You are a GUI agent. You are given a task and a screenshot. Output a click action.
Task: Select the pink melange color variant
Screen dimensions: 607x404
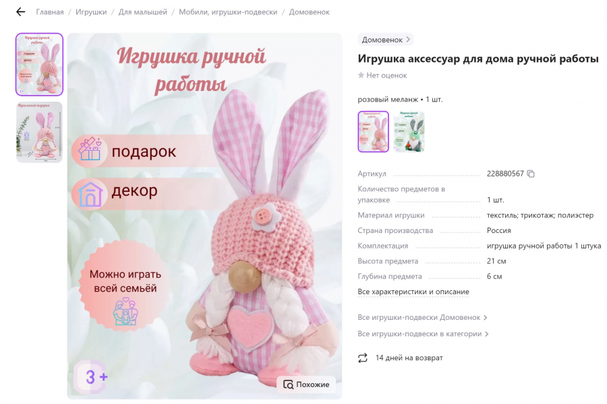click(373, 131)
